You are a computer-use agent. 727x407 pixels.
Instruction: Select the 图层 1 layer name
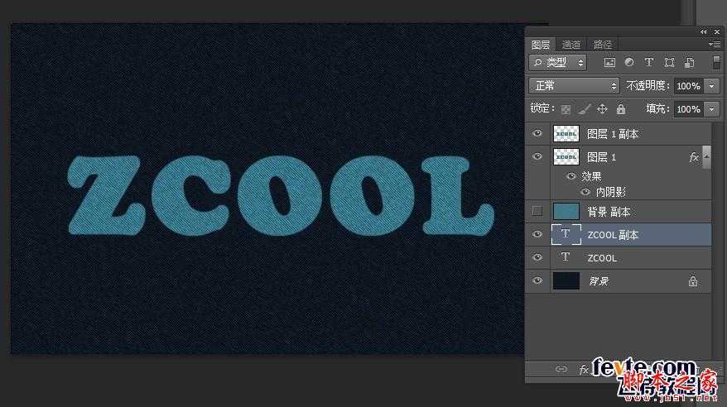click(x=602, y=157)
